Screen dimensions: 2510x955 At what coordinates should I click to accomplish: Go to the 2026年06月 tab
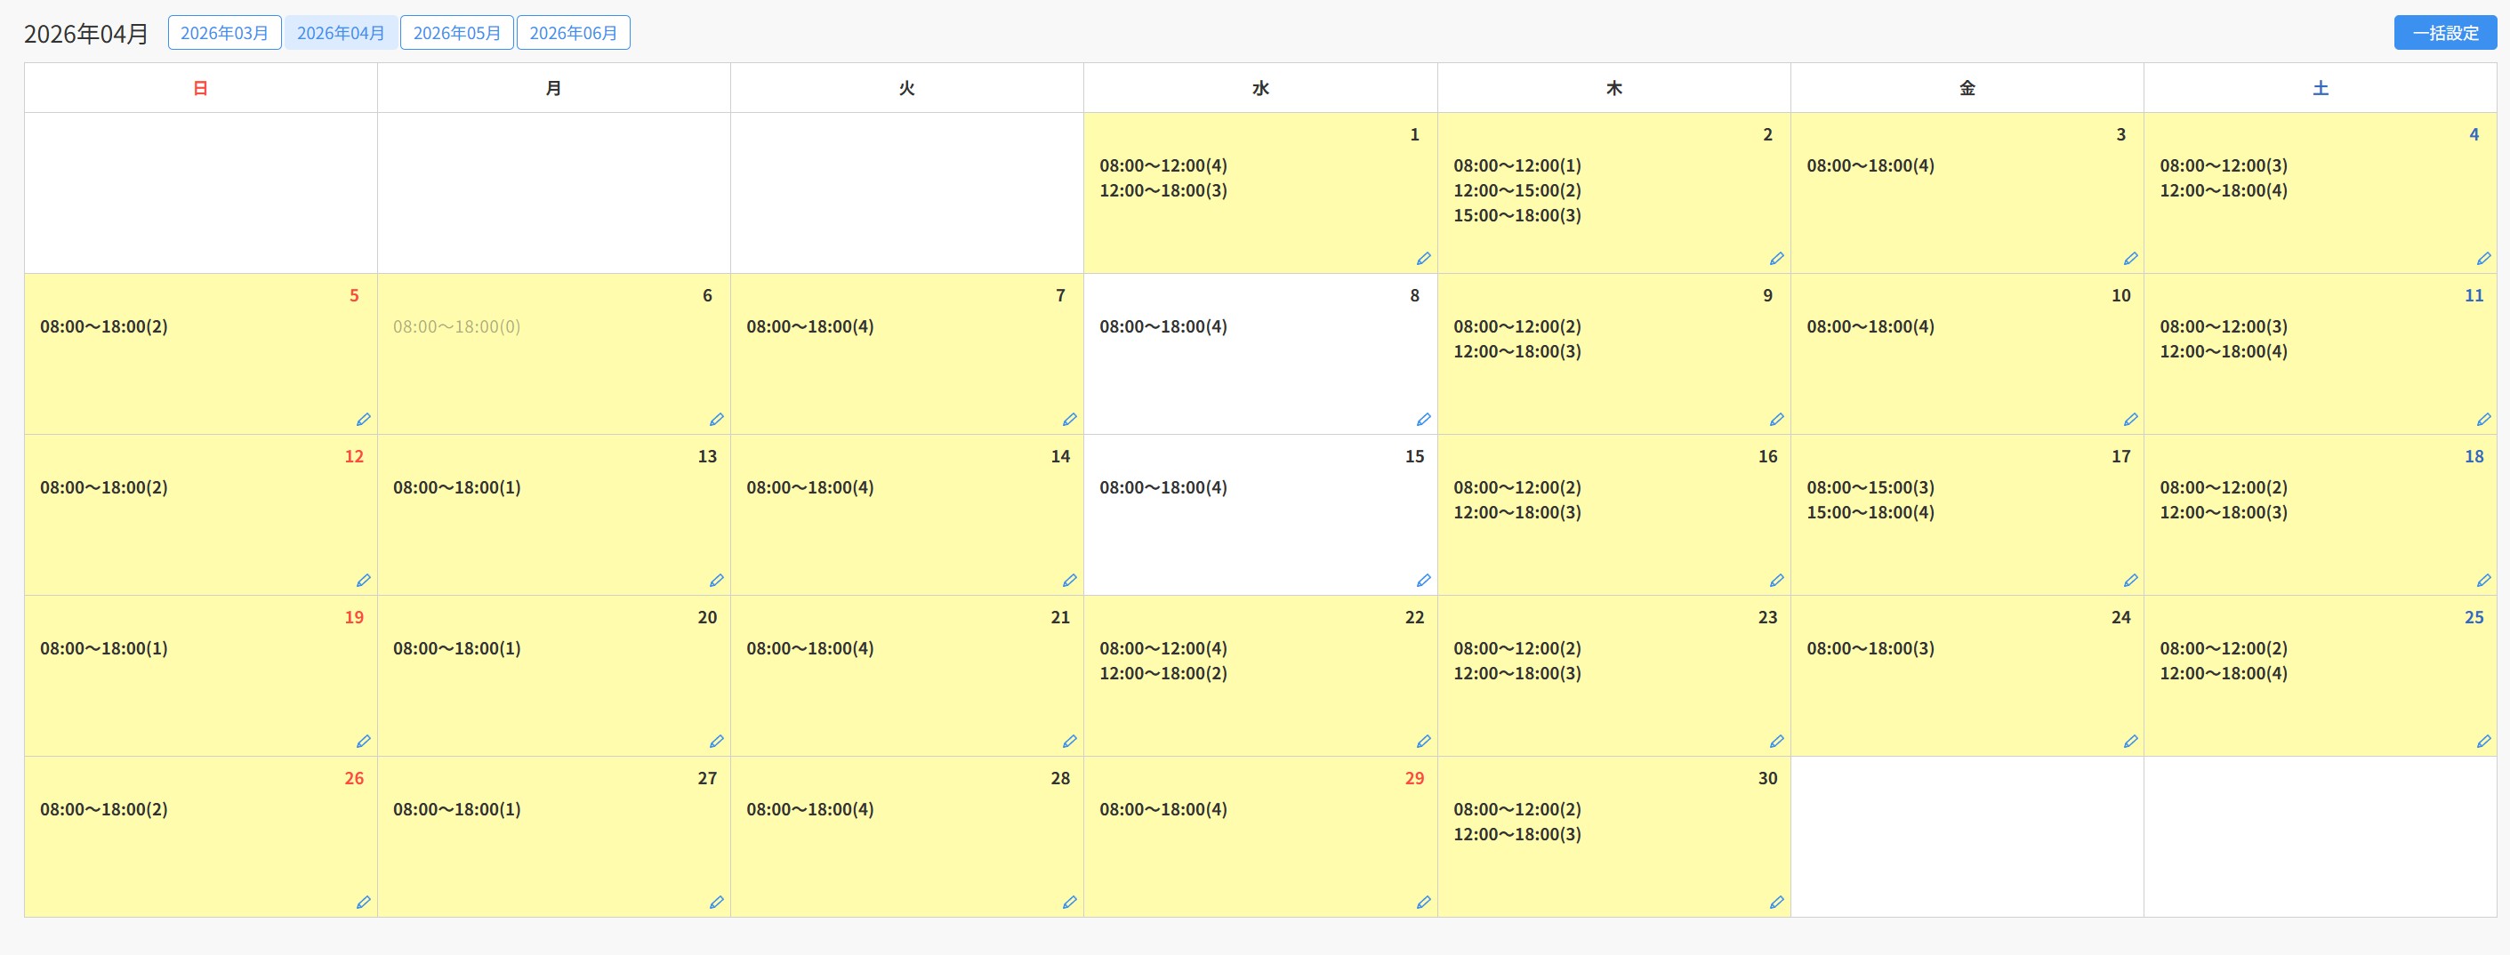573,33
